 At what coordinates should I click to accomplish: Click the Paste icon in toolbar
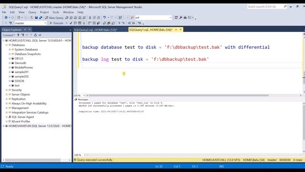tap(99, 18)
